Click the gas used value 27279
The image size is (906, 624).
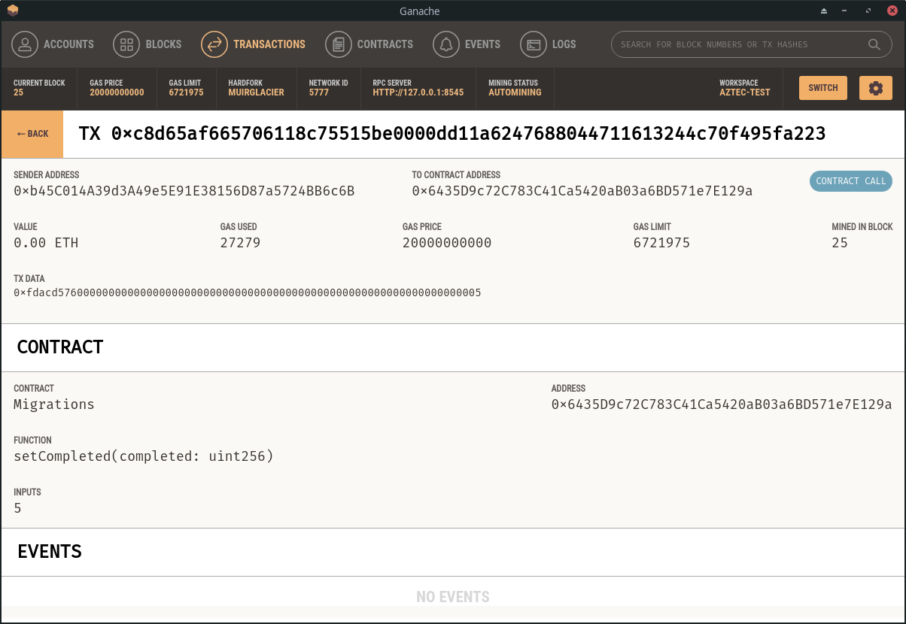(240, 243)
